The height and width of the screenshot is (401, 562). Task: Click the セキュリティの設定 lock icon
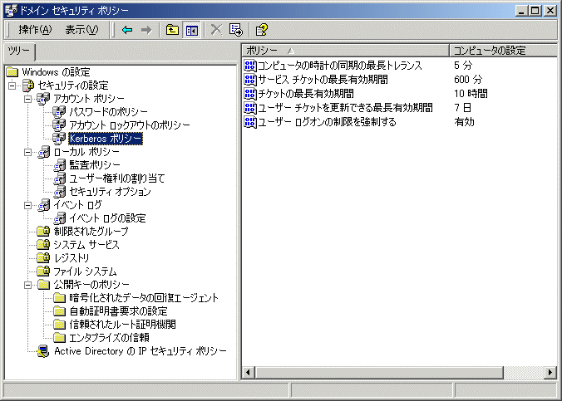(x=28, y=86)
